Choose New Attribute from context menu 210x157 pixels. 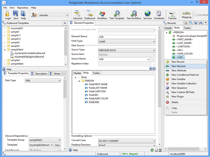point(186,70)
